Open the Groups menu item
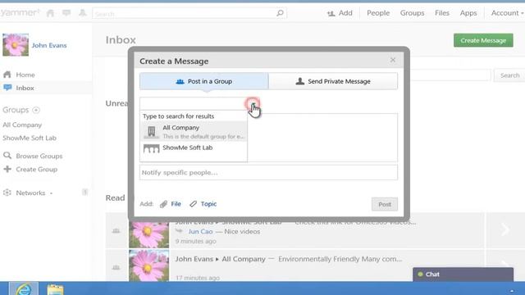Screen dimensions: 525x295 (x=412, y=13)
